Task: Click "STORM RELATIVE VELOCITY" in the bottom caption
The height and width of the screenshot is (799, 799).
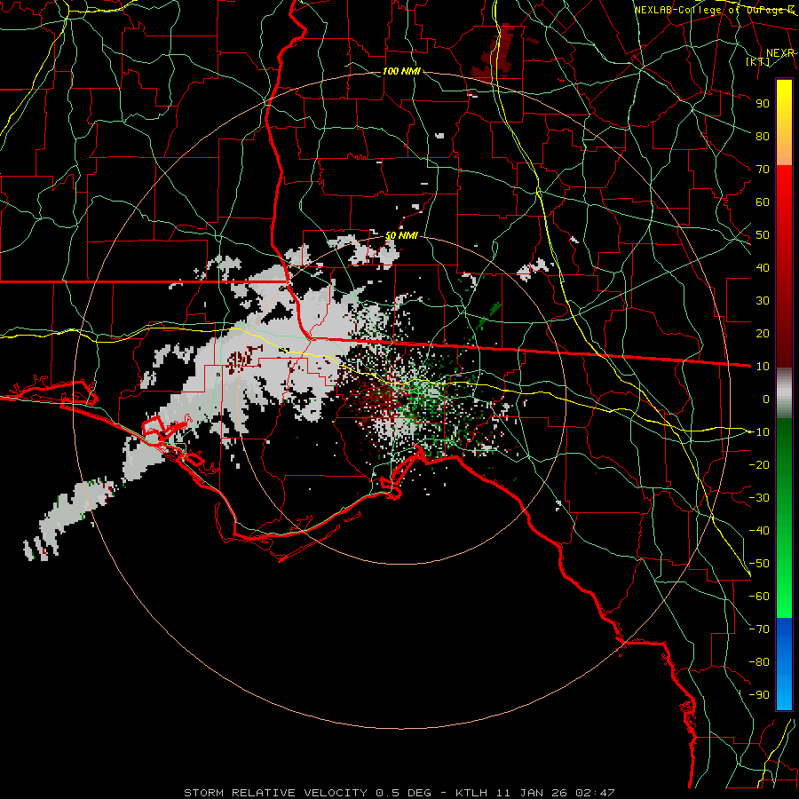Action: [x=275, y=793]
